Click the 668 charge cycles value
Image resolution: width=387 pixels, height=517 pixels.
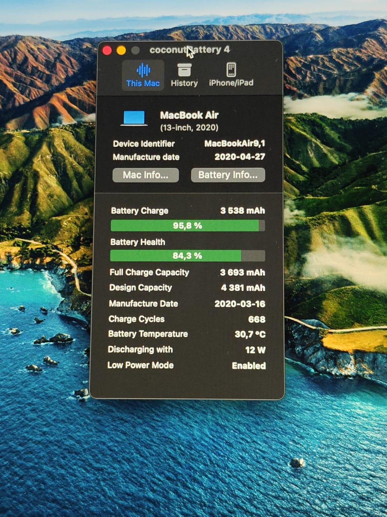pos(257,319)
